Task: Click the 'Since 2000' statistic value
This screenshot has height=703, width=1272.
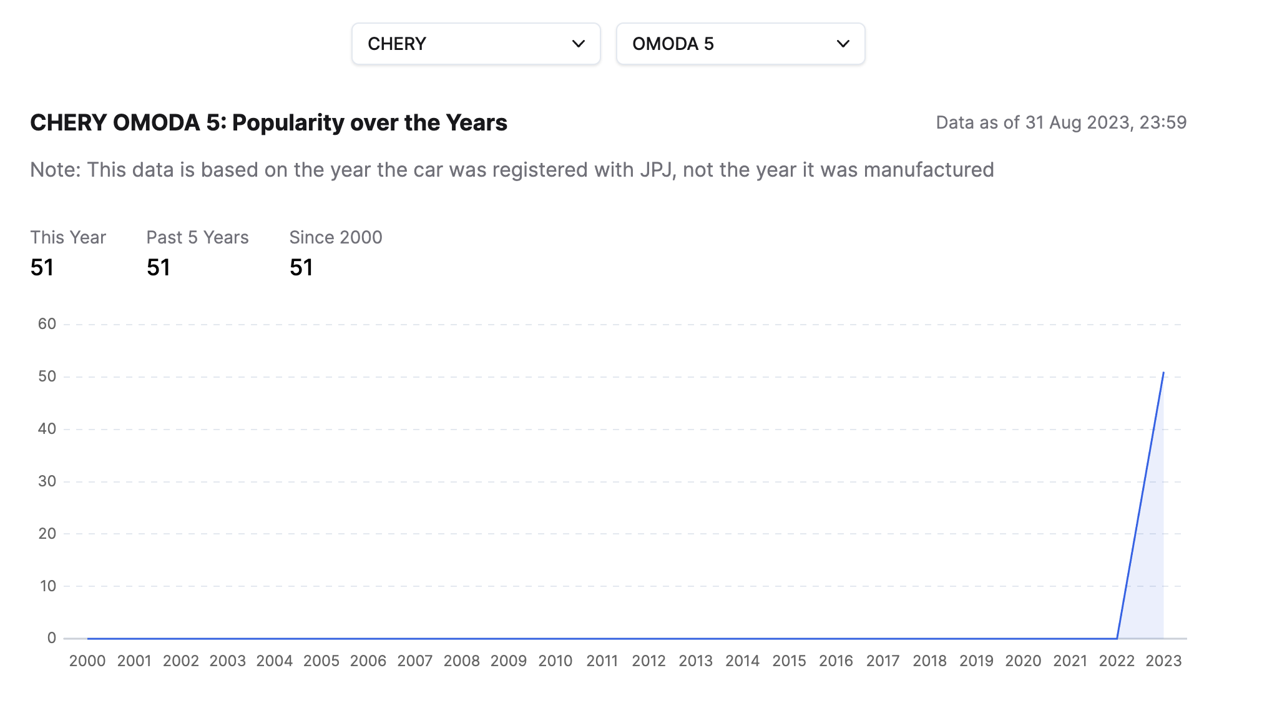Action: [301, 268]
